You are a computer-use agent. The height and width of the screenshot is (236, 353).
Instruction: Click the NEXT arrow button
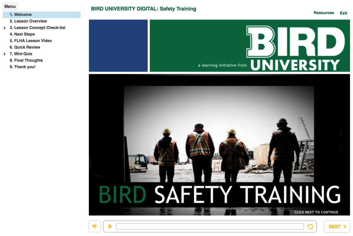[337, 226]
